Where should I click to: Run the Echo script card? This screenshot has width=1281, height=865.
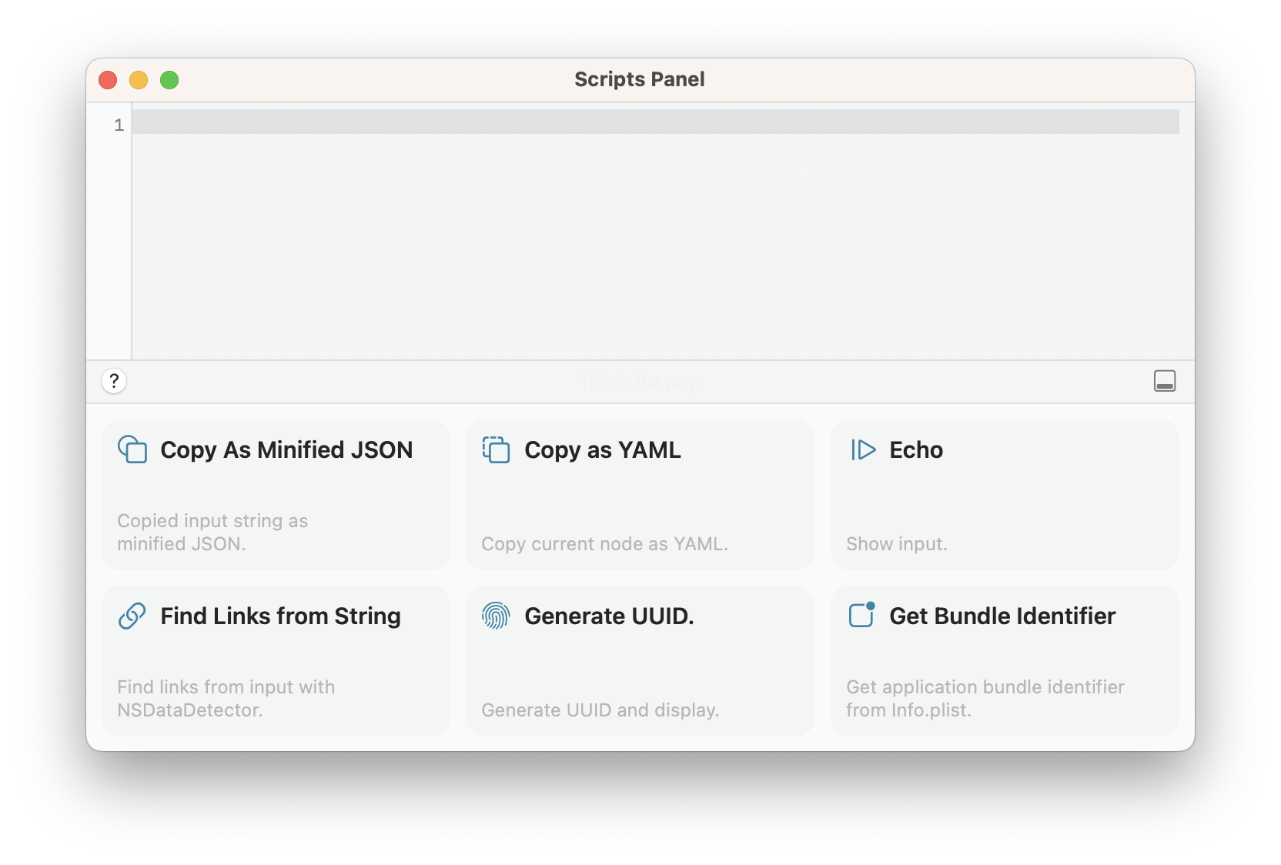point(1003,495)
